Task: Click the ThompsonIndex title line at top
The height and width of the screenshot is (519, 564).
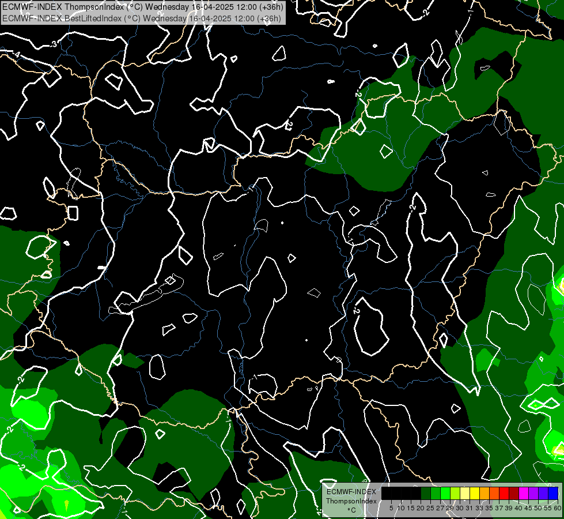Action: [x=143, y=7]
